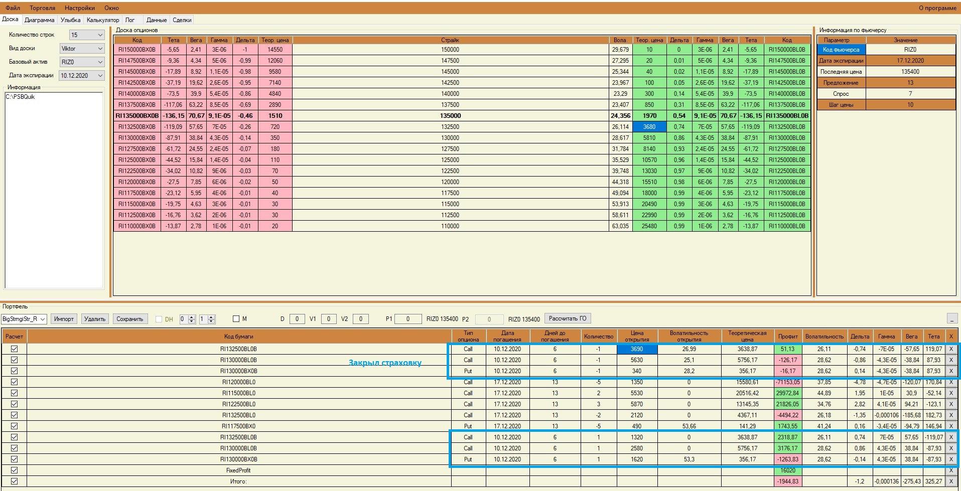Click the V1 input field

329,319
